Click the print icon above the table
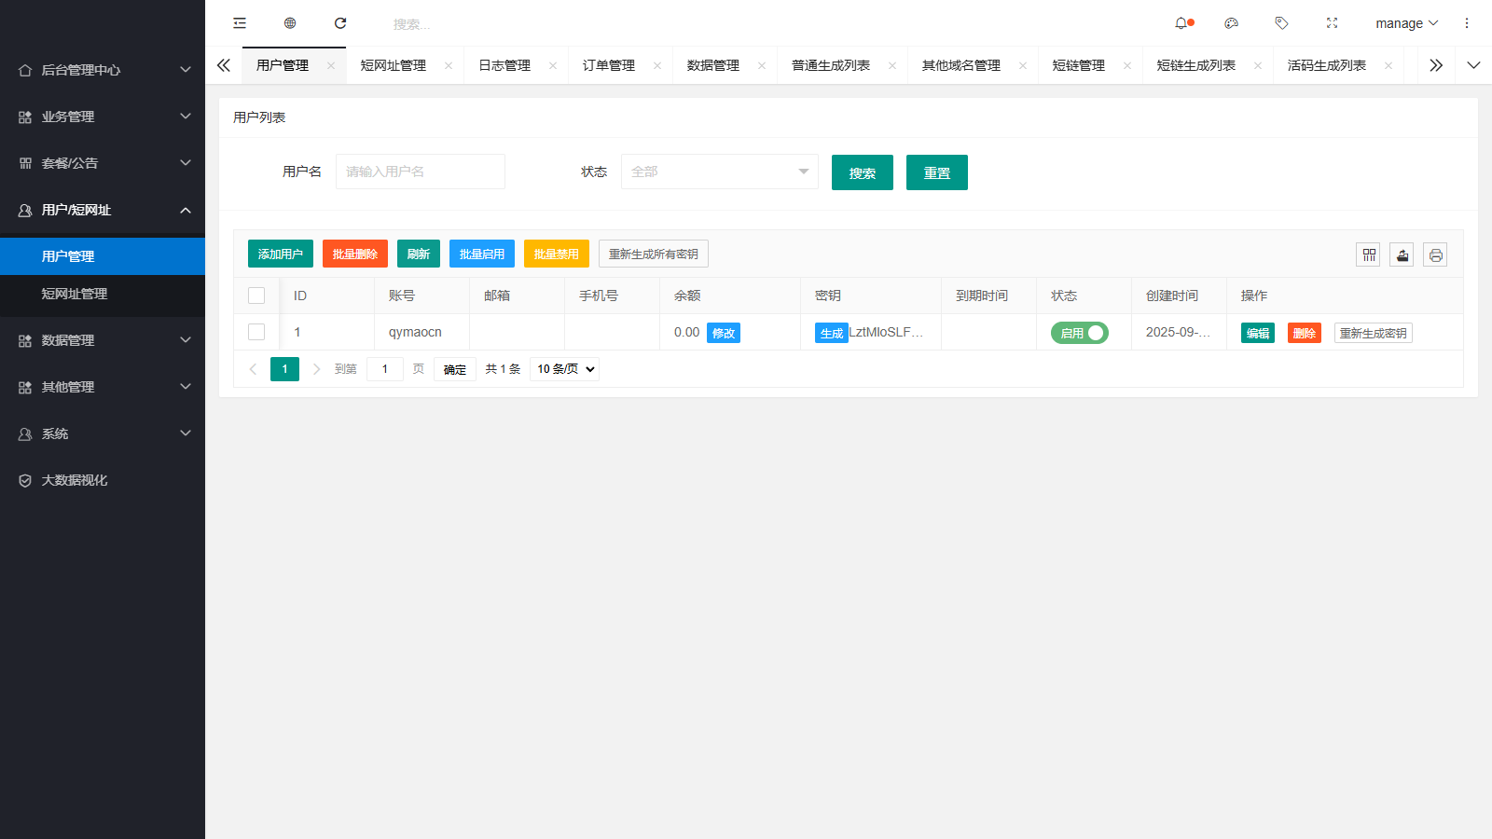Image resolution: width=1492 pixels, height=839 pixels. click(x=1435, y=254)
